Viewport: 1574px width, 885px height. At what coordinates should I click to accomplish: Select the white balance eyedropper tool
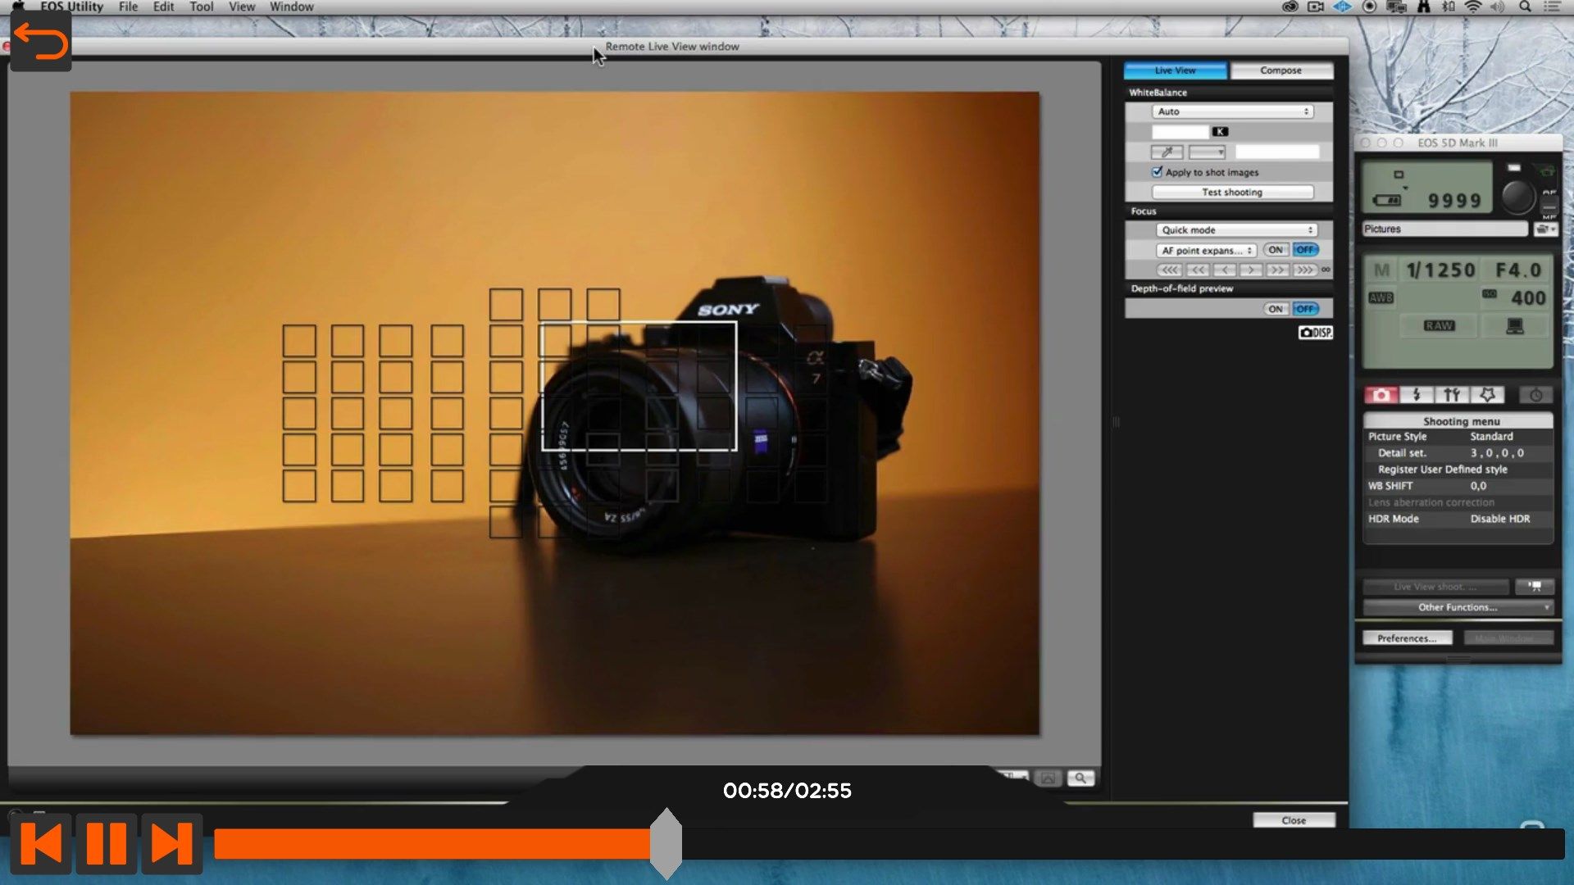[1167, 152]
